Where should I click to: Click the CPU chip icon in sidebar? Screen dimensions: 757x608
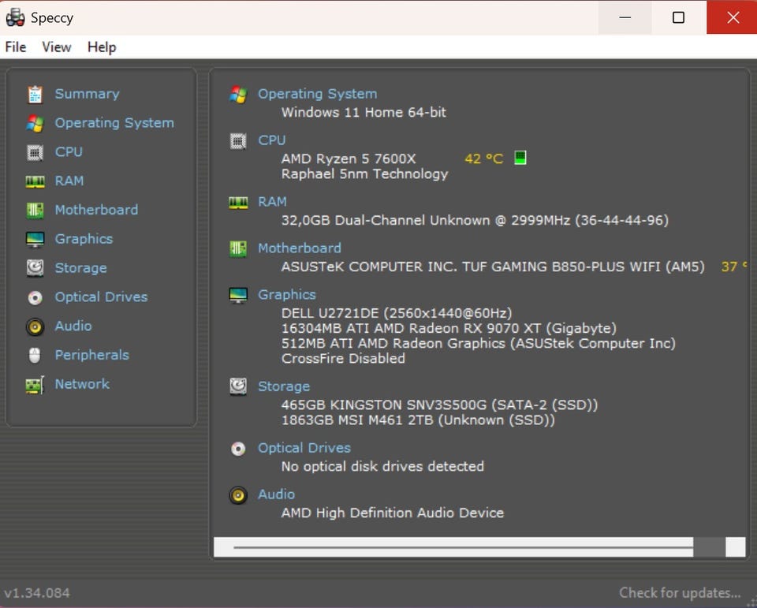coord(35,153)
